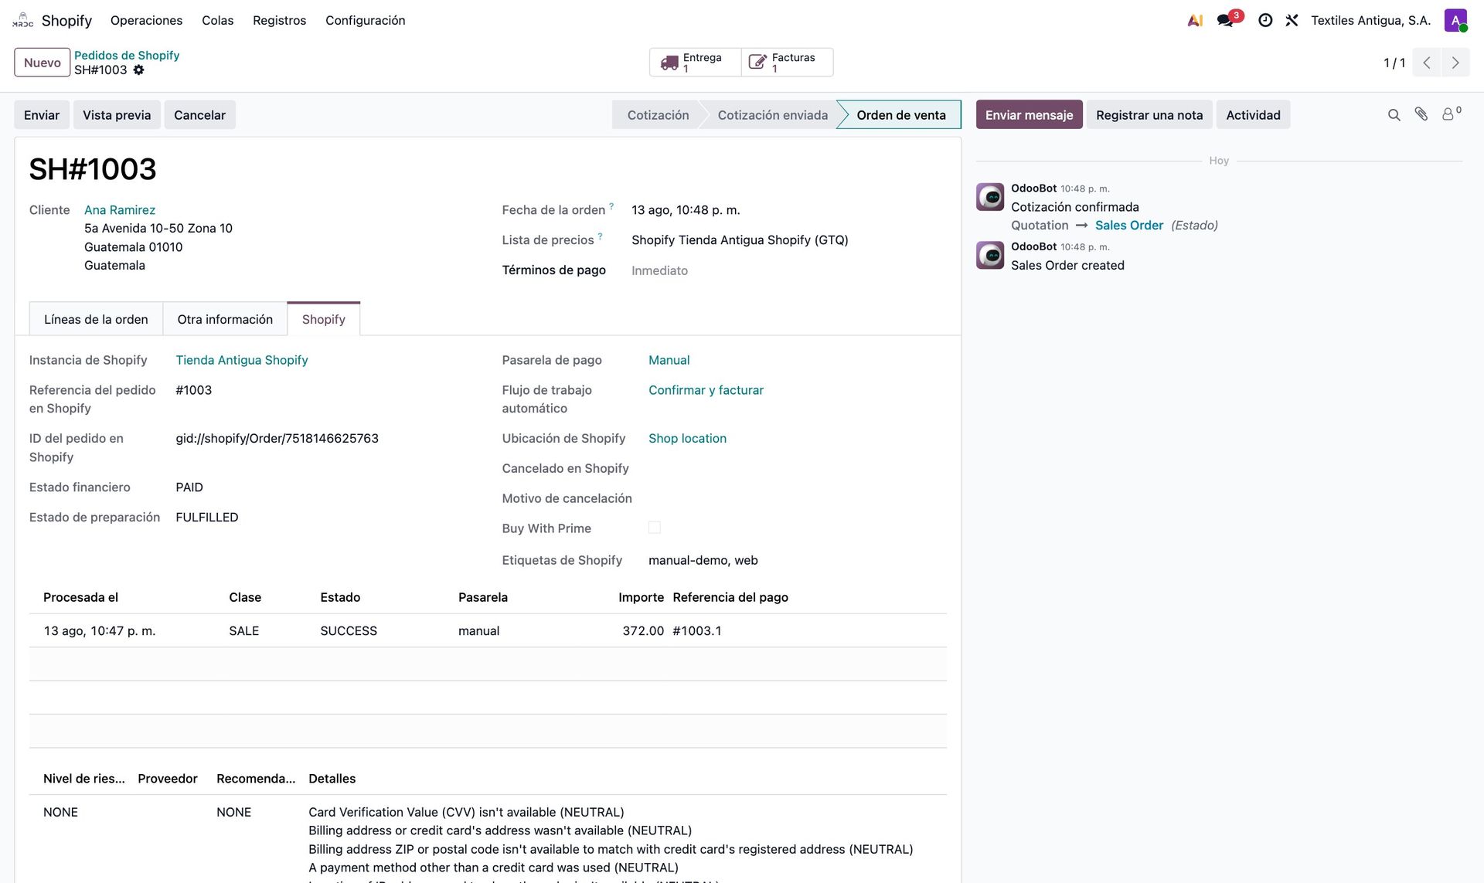Click the Actividad button
This screenshot has width=1484, height=883.
pyautogui.click(x=1253, y=115)
